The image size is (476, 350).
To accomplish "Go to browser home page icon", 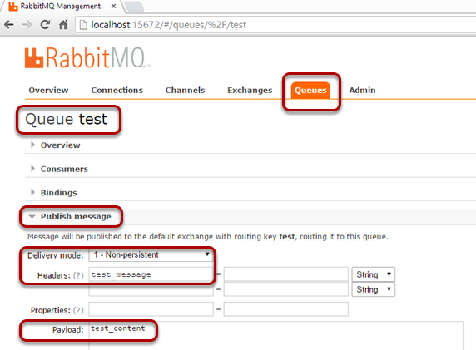I will pyautogui.click(x=63, y=25).
